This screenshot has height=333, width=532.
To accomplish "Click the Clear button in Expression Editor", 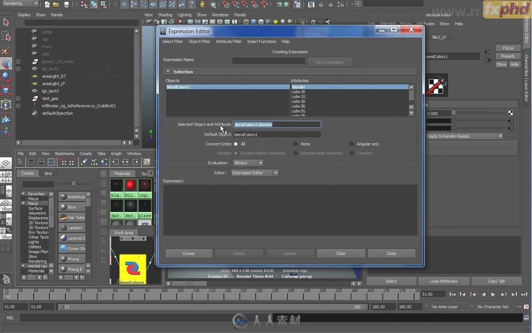I will [x=341, y=253].
